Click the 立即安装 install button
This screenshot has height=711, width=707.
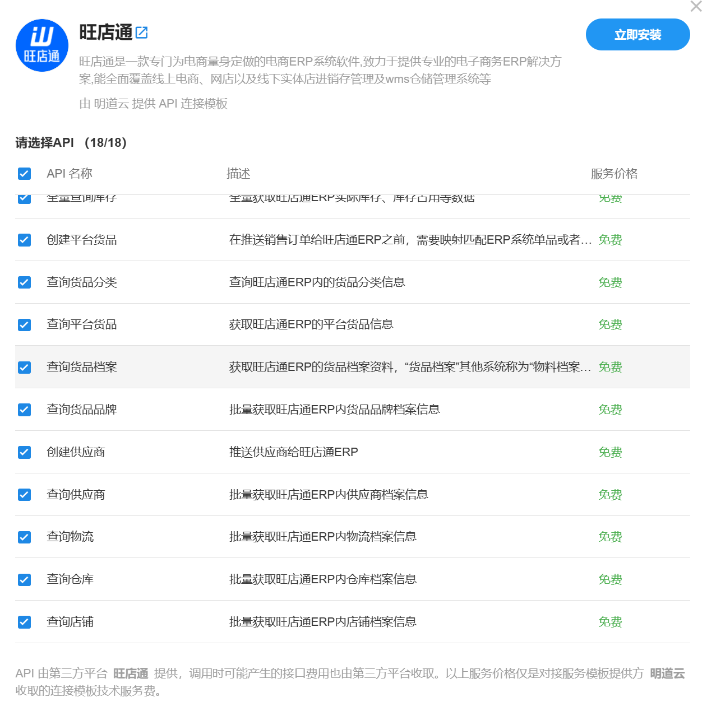click(637, 35)
